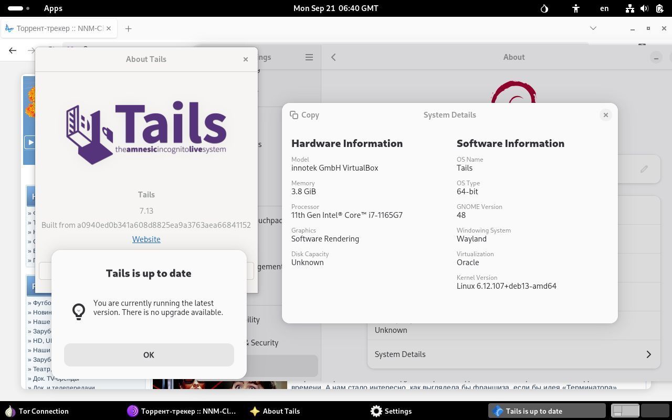Click the clipboard icon in top bar

click(x=659, y=8)
